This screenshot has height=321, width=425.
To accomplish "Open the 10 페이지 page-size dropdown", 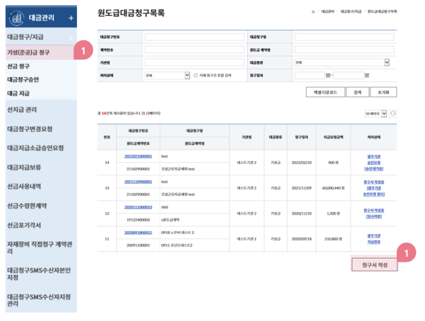I will tap(376, 114).
